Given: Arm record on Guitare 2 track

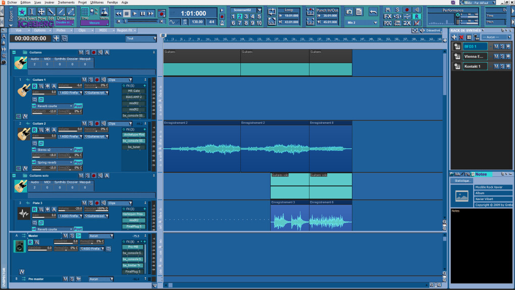Looking at the screenshot, I should click(97, 123).
